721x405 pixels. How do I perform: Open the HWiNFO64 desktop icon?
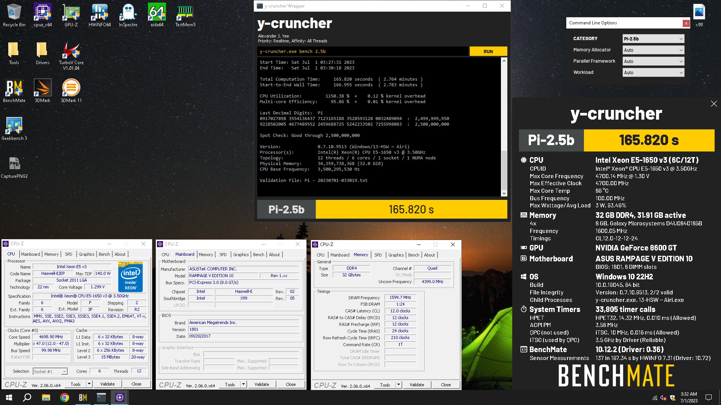(x=100, y=15)
